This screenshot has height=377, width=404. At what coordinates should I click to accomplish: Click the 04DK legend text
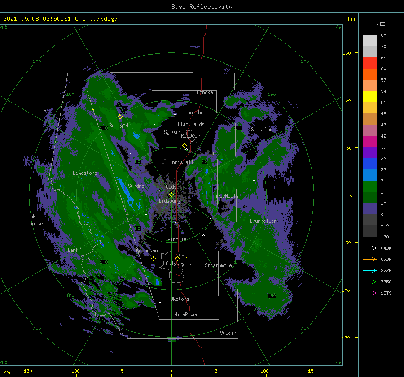[x=386, y=248]
